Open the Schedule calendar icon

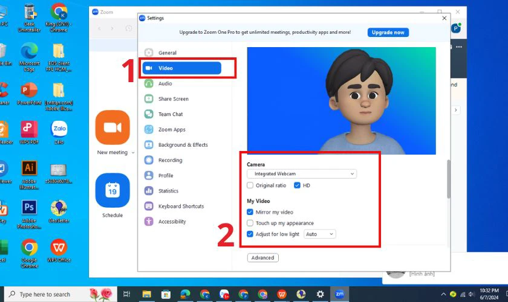pos(112,190)
